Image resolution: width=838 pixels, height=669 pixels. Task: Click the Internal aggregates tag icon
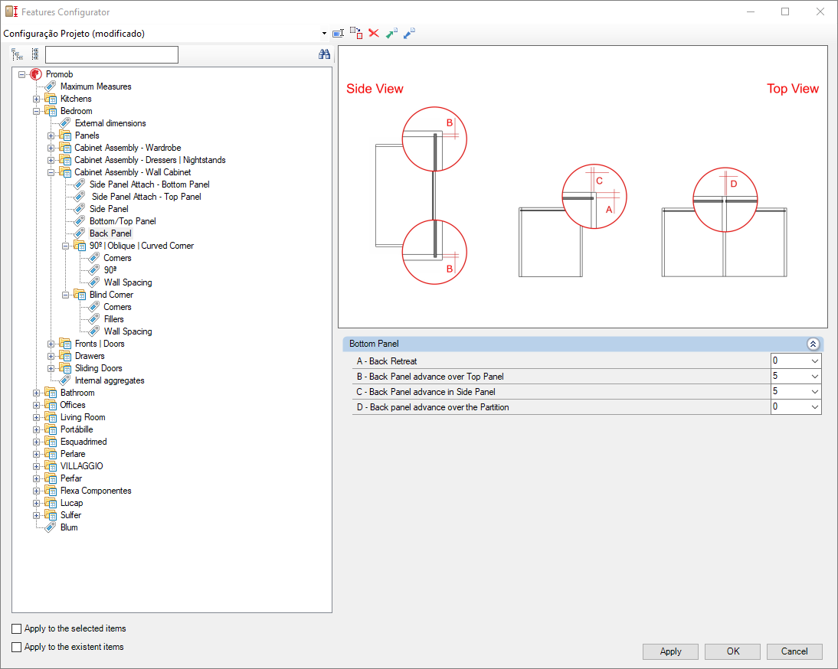click(x=64, y=380)
